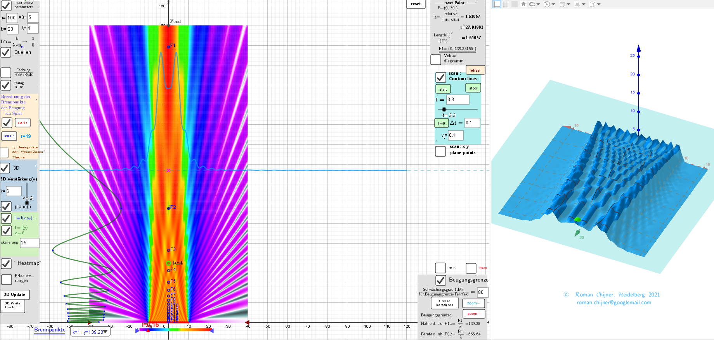The width and height of the screenshot is (714, 340).
Task: Toggle xOy plane icon in the 3D toolbar
Action: (515, 4)
